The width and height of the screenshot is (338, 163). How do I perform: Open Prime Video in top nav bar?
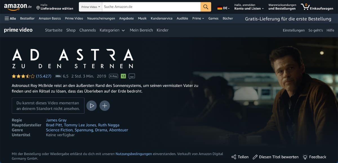tap(74, 18)
